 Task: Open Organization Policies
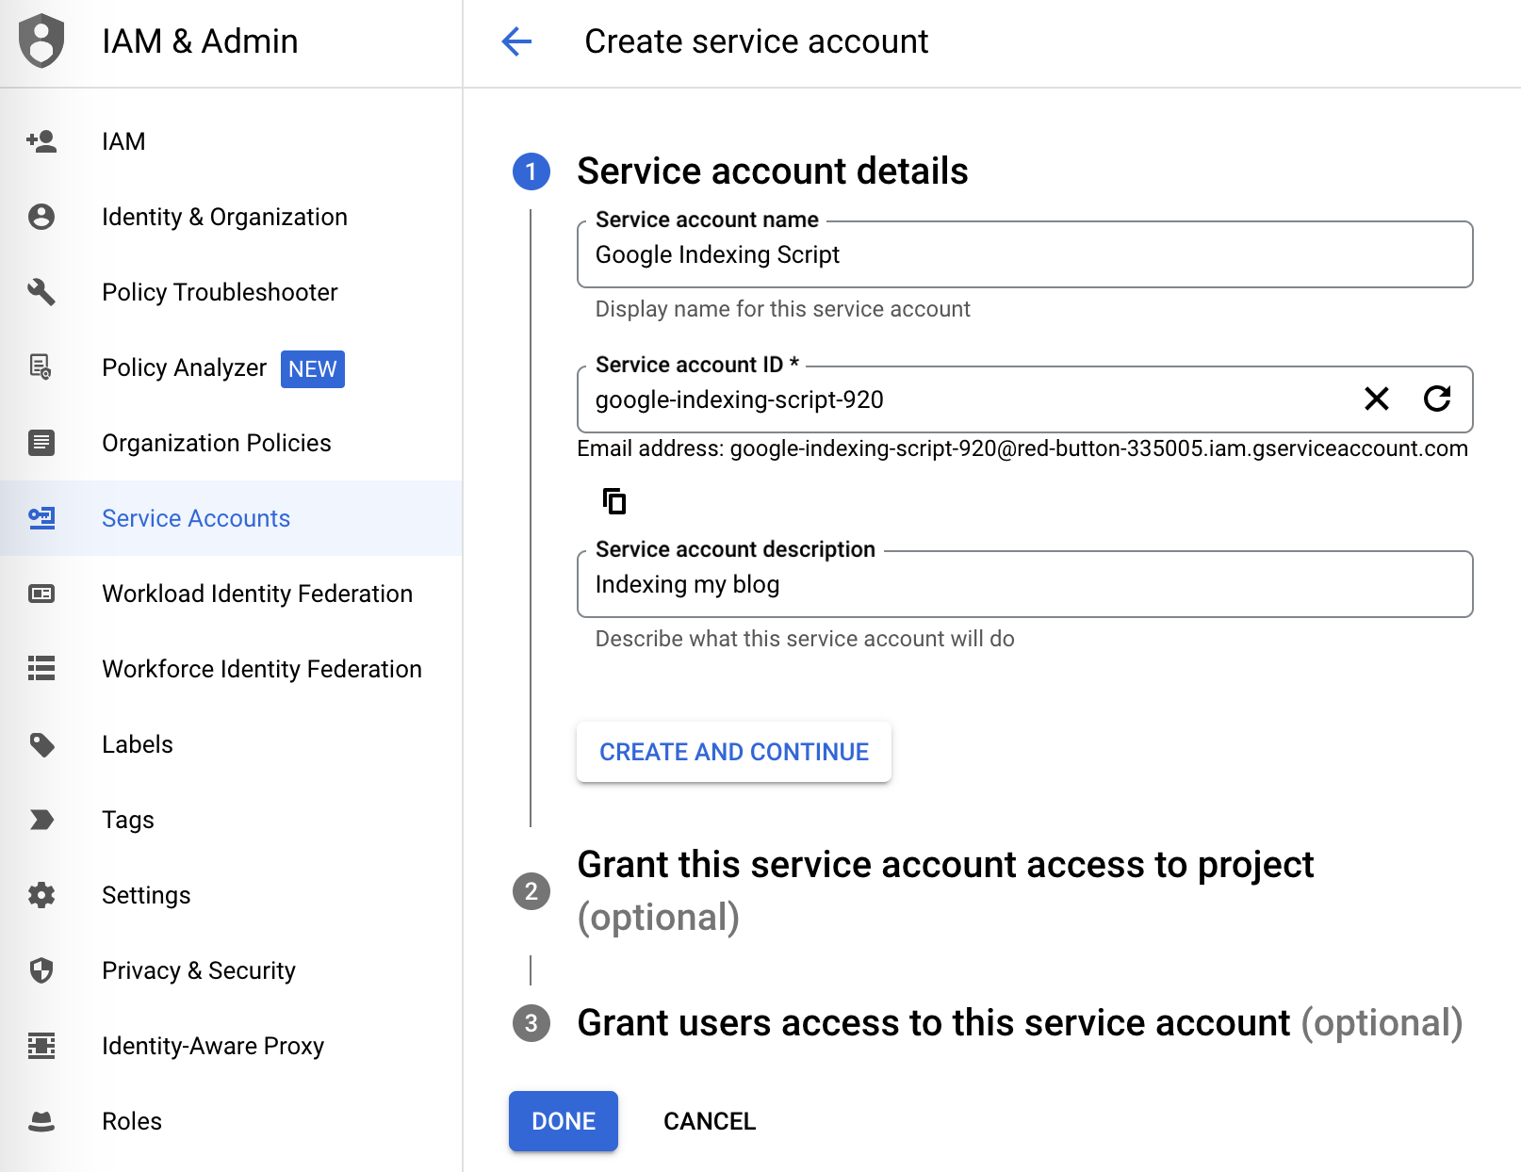click(231, 443)
